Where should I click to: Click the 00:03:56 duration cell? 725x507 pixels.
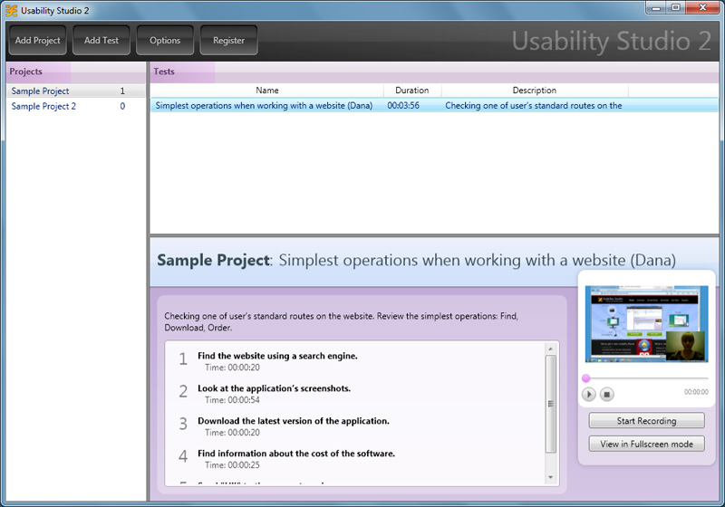[403, 106]
